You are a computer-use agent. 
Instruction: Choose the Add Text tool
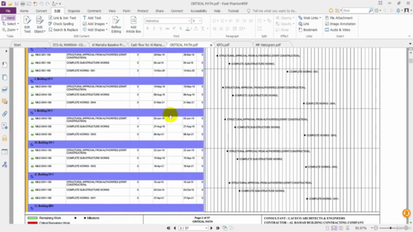92,18
